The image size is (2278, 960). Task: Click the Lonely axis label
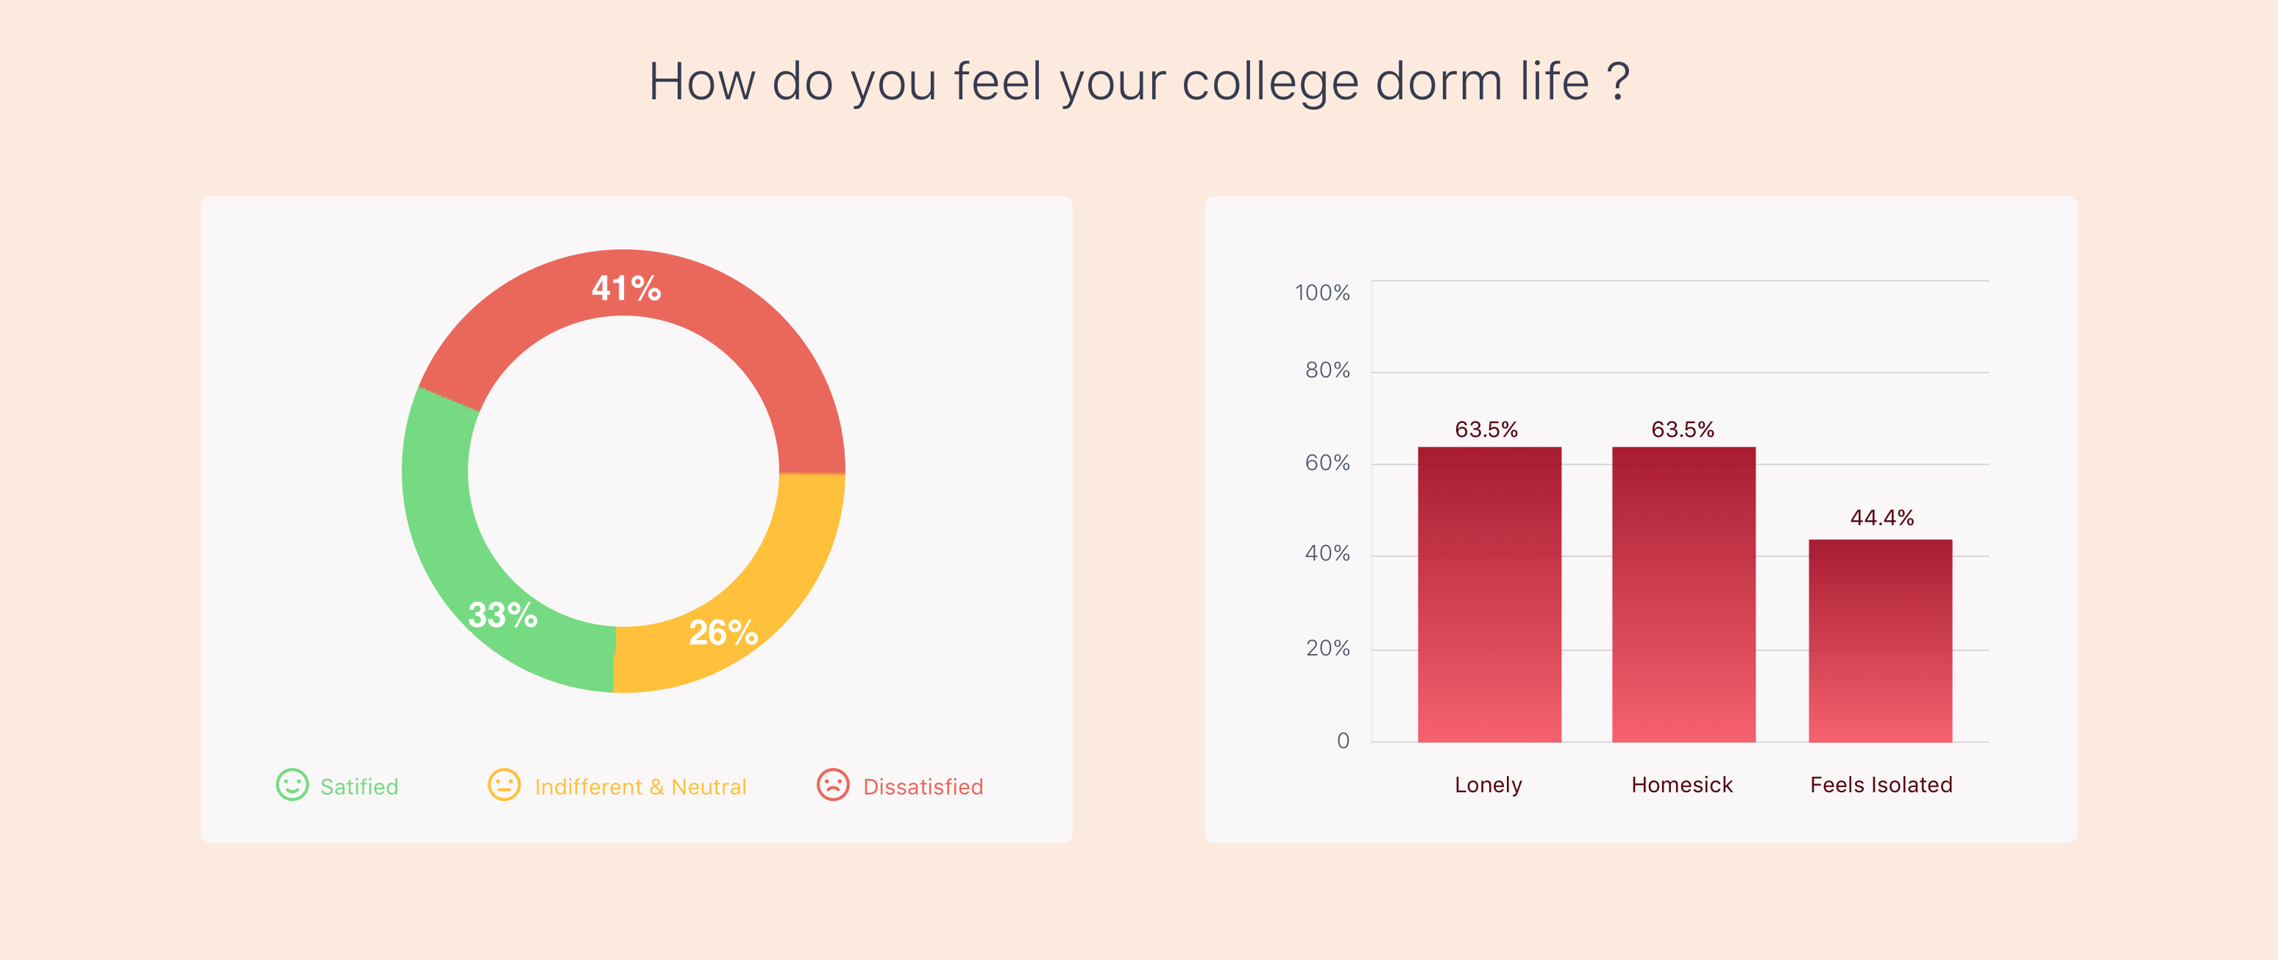pyautogui.click(x=1488, y=785)
